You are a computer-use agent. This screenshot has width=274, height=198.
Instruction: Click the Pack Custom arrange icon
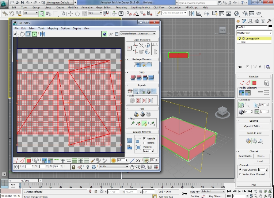click(130, 141)
